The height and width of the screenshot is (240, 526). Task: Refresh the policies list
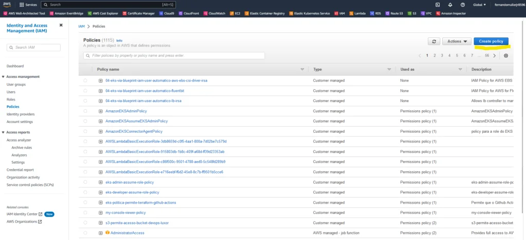tap(434, 41)
